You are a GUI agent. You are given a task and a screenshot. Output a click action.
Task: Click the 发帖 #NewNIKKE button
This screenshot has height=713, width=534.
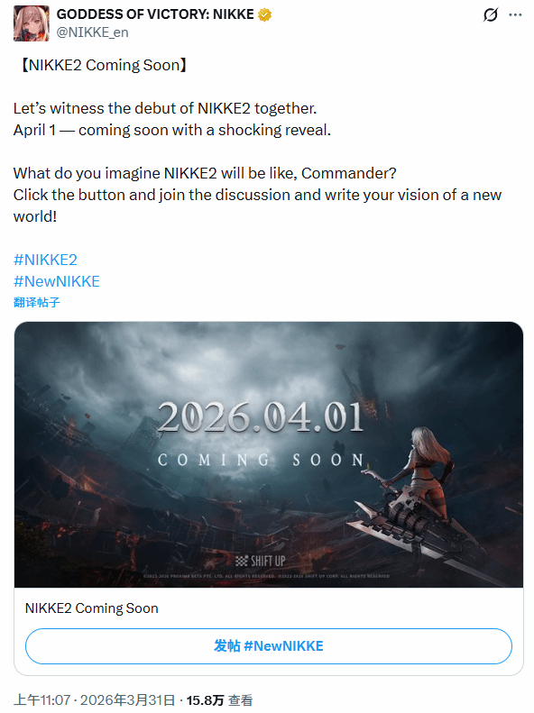pos(269,646)
